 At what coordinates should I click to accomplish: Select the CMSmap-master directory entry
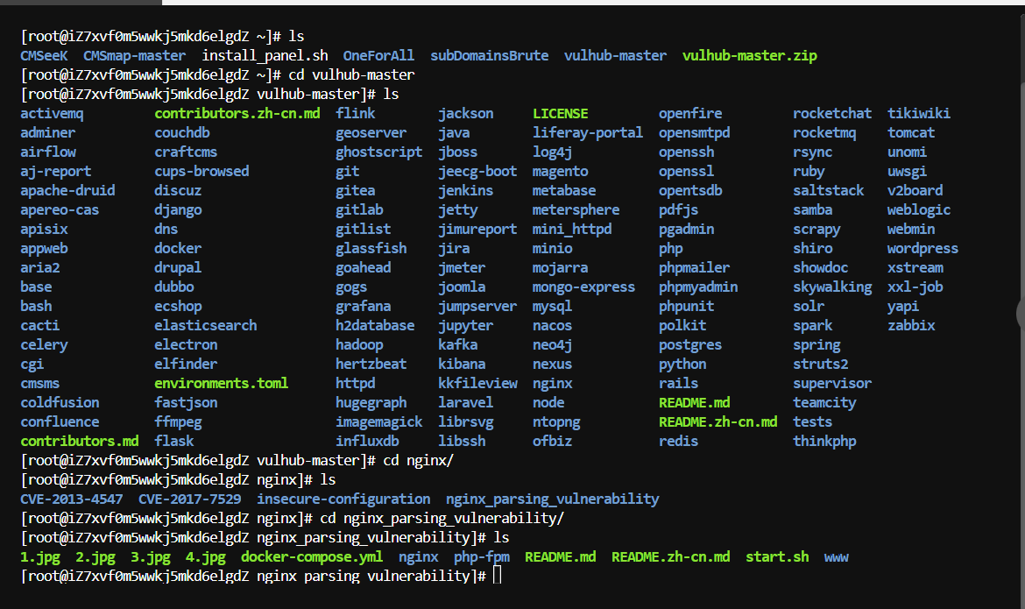(x=134, y=55)
